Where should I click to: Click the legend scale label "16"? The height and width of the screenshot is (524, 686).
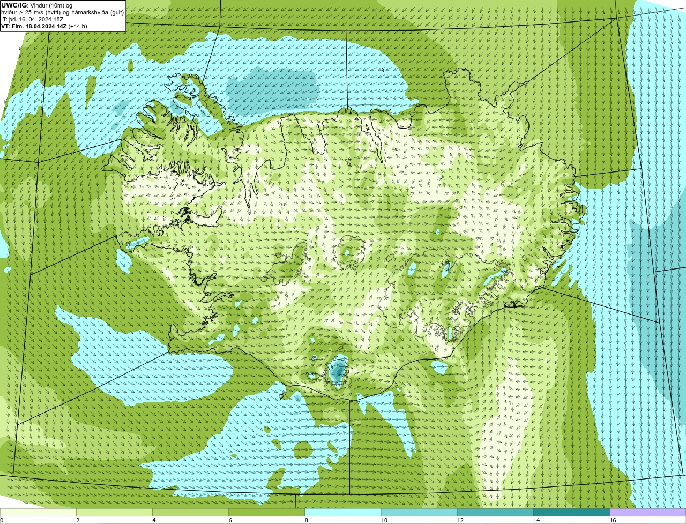click(x=613, y=520)
